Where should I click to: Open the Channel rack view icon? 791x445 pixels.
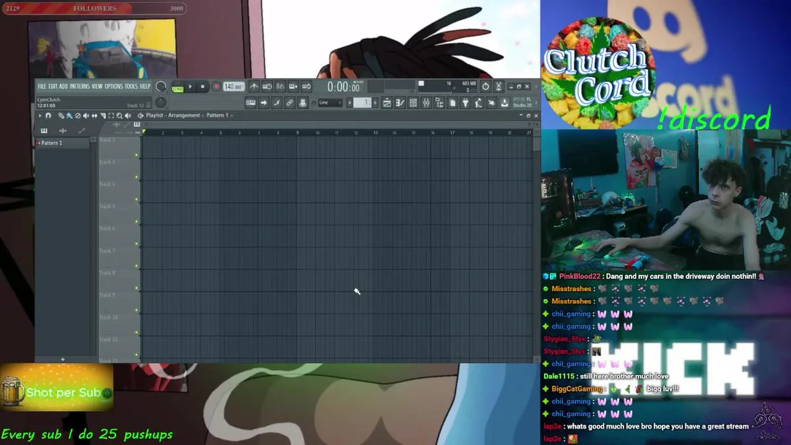click(413, 102)
